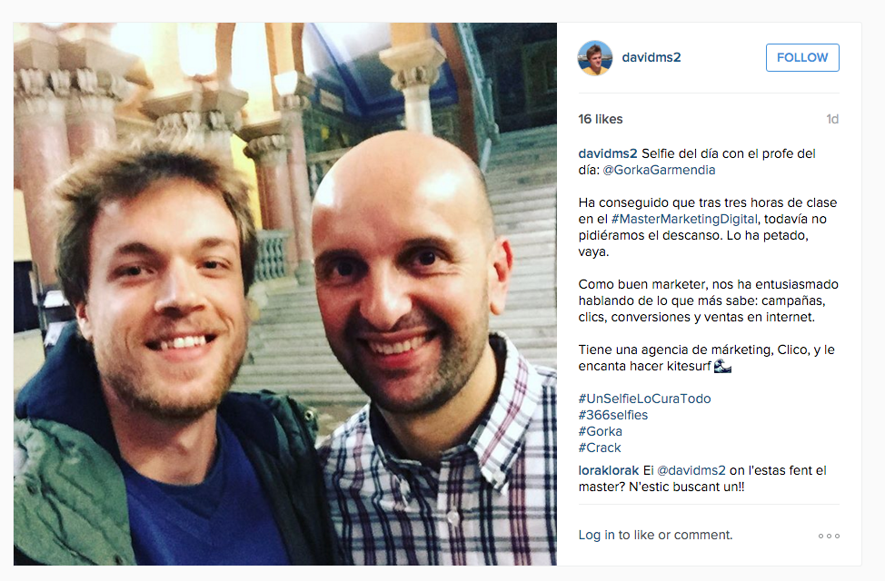Click the selfie photo
The height and width of the screenshot is (581, 885).
pyautogui.click(x=285, y=294)
